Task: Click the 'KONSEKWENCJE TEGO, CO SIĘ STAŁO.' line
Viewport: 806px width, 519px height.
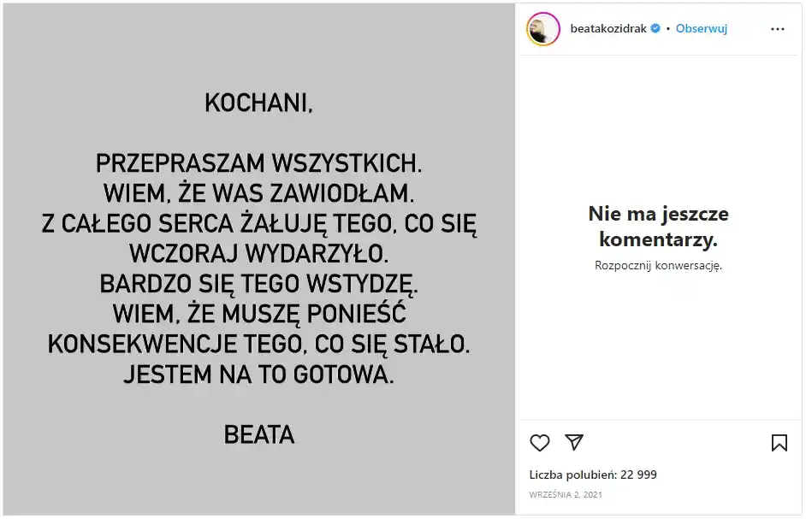Action: pyautogui.click(x=258, y=345)
